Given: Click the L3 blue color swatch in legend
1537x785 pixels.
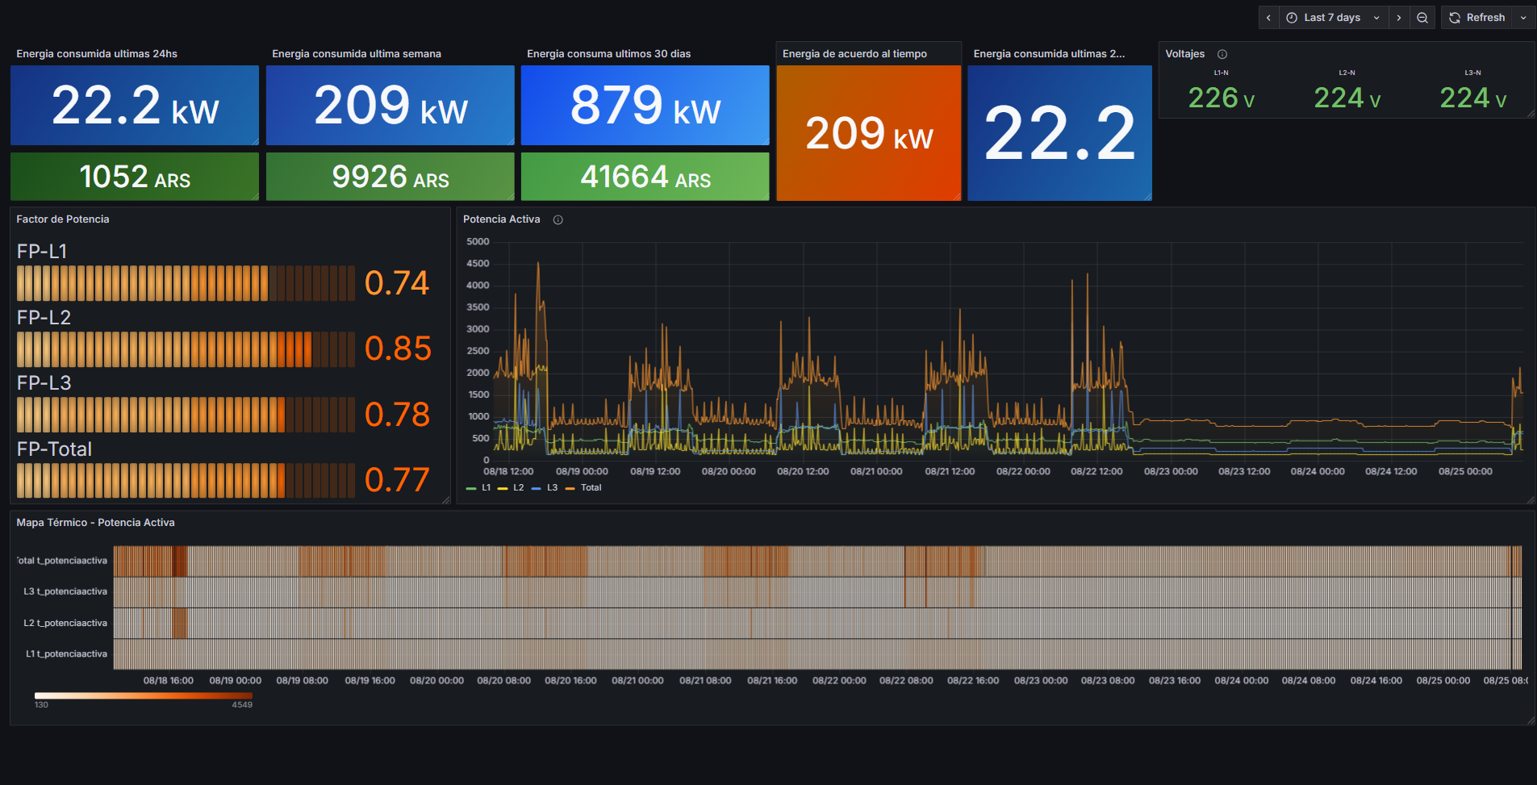Looking at the screenshot, I should pos(537,488).
